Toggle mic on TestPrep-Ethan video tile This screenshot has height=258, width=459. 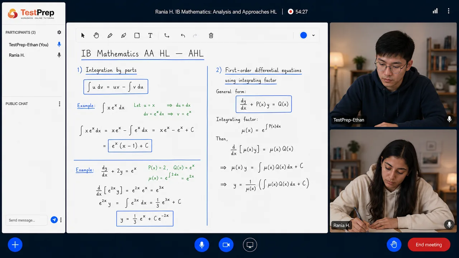(x=449, y=119)
